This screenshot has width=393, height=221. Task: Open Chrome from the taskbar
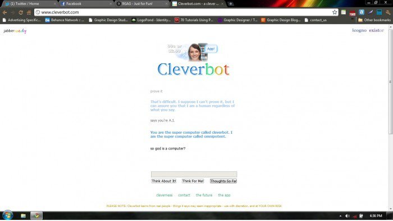point(36,215)
